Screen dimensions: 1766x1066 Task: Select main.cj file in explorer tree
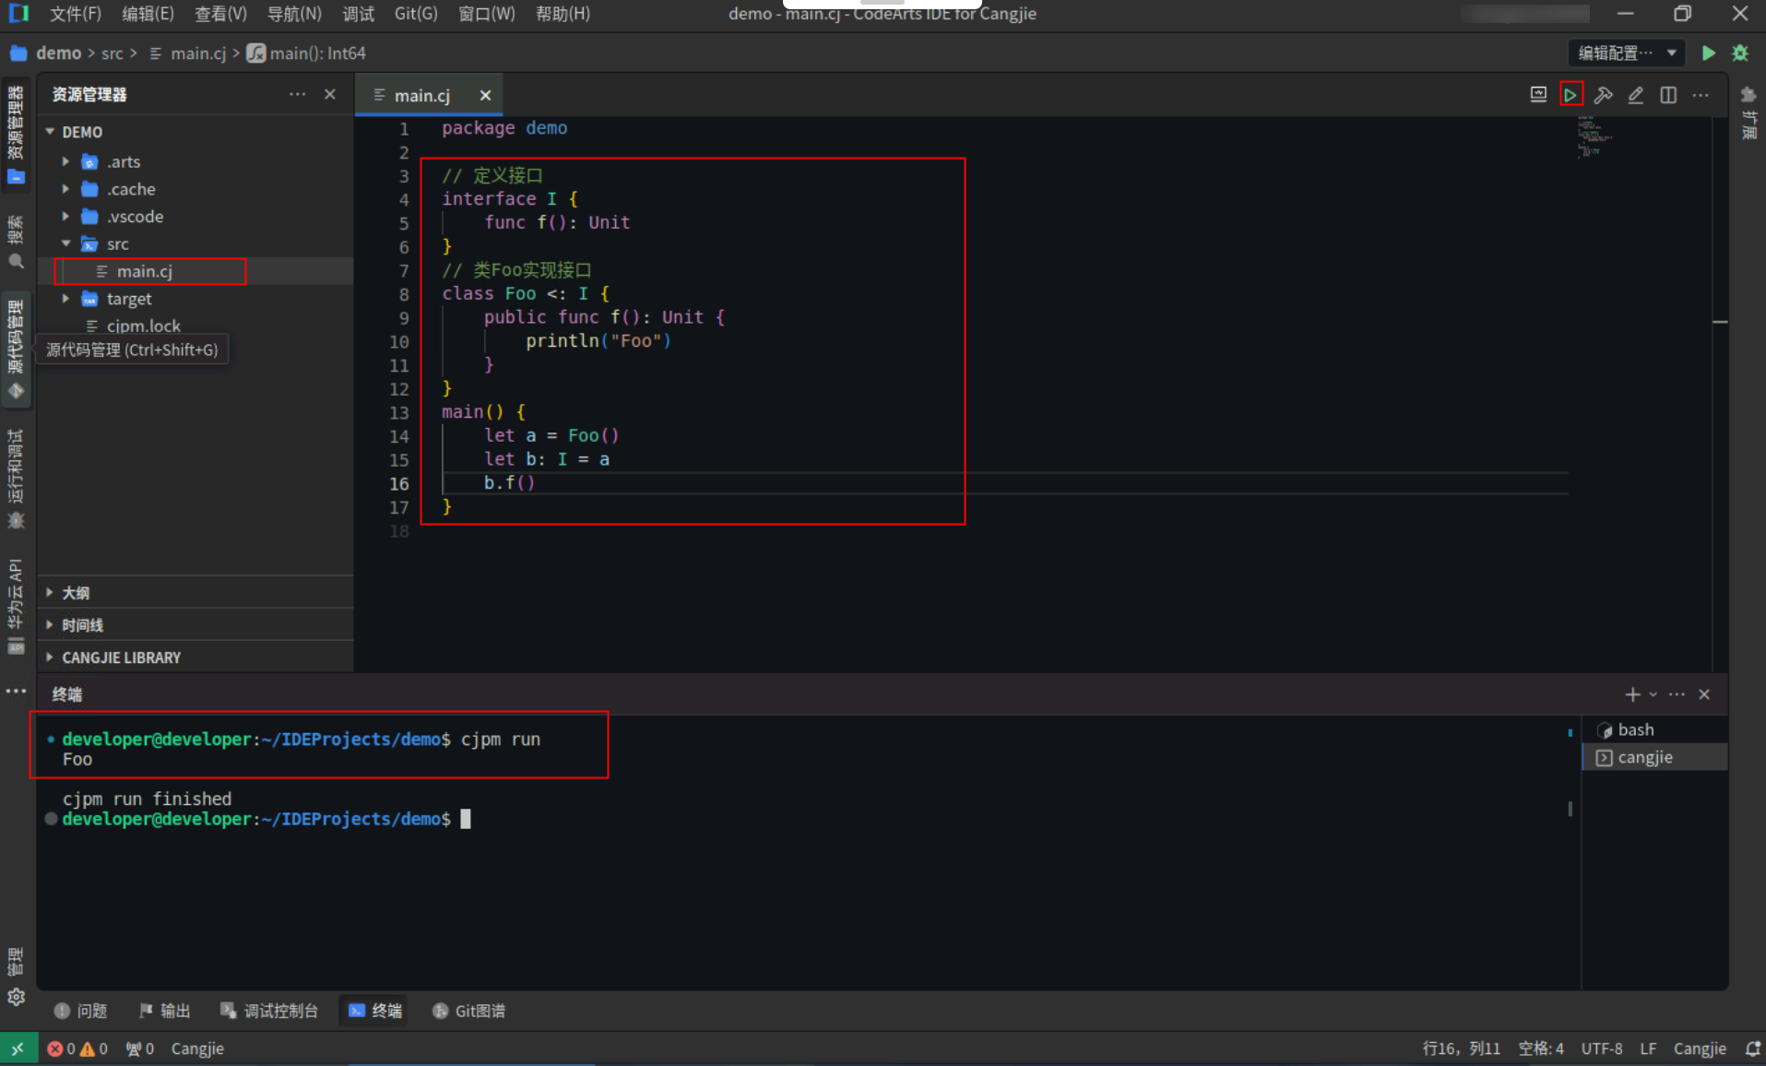pos(144,271)
